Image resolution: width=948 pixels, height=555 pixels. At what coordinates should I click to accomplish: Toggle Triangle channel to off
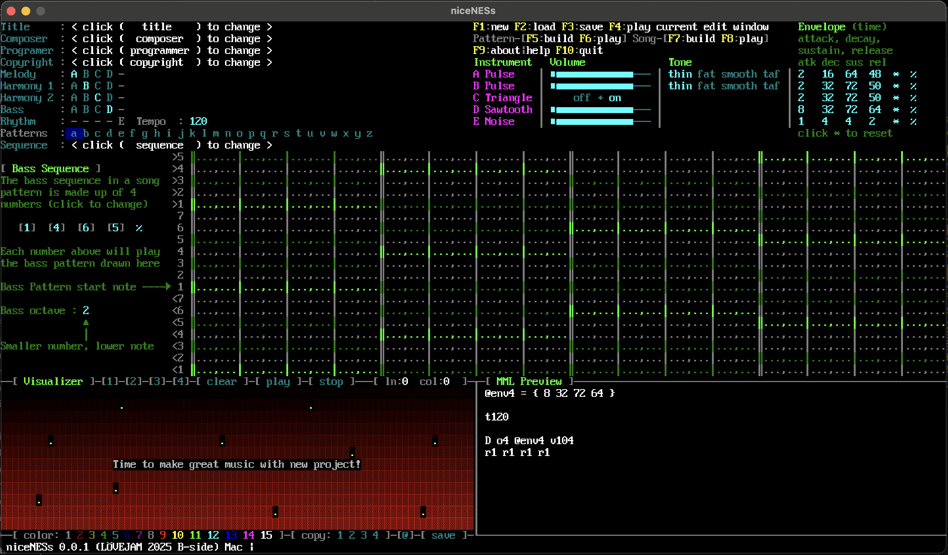[x=581, y=98]
